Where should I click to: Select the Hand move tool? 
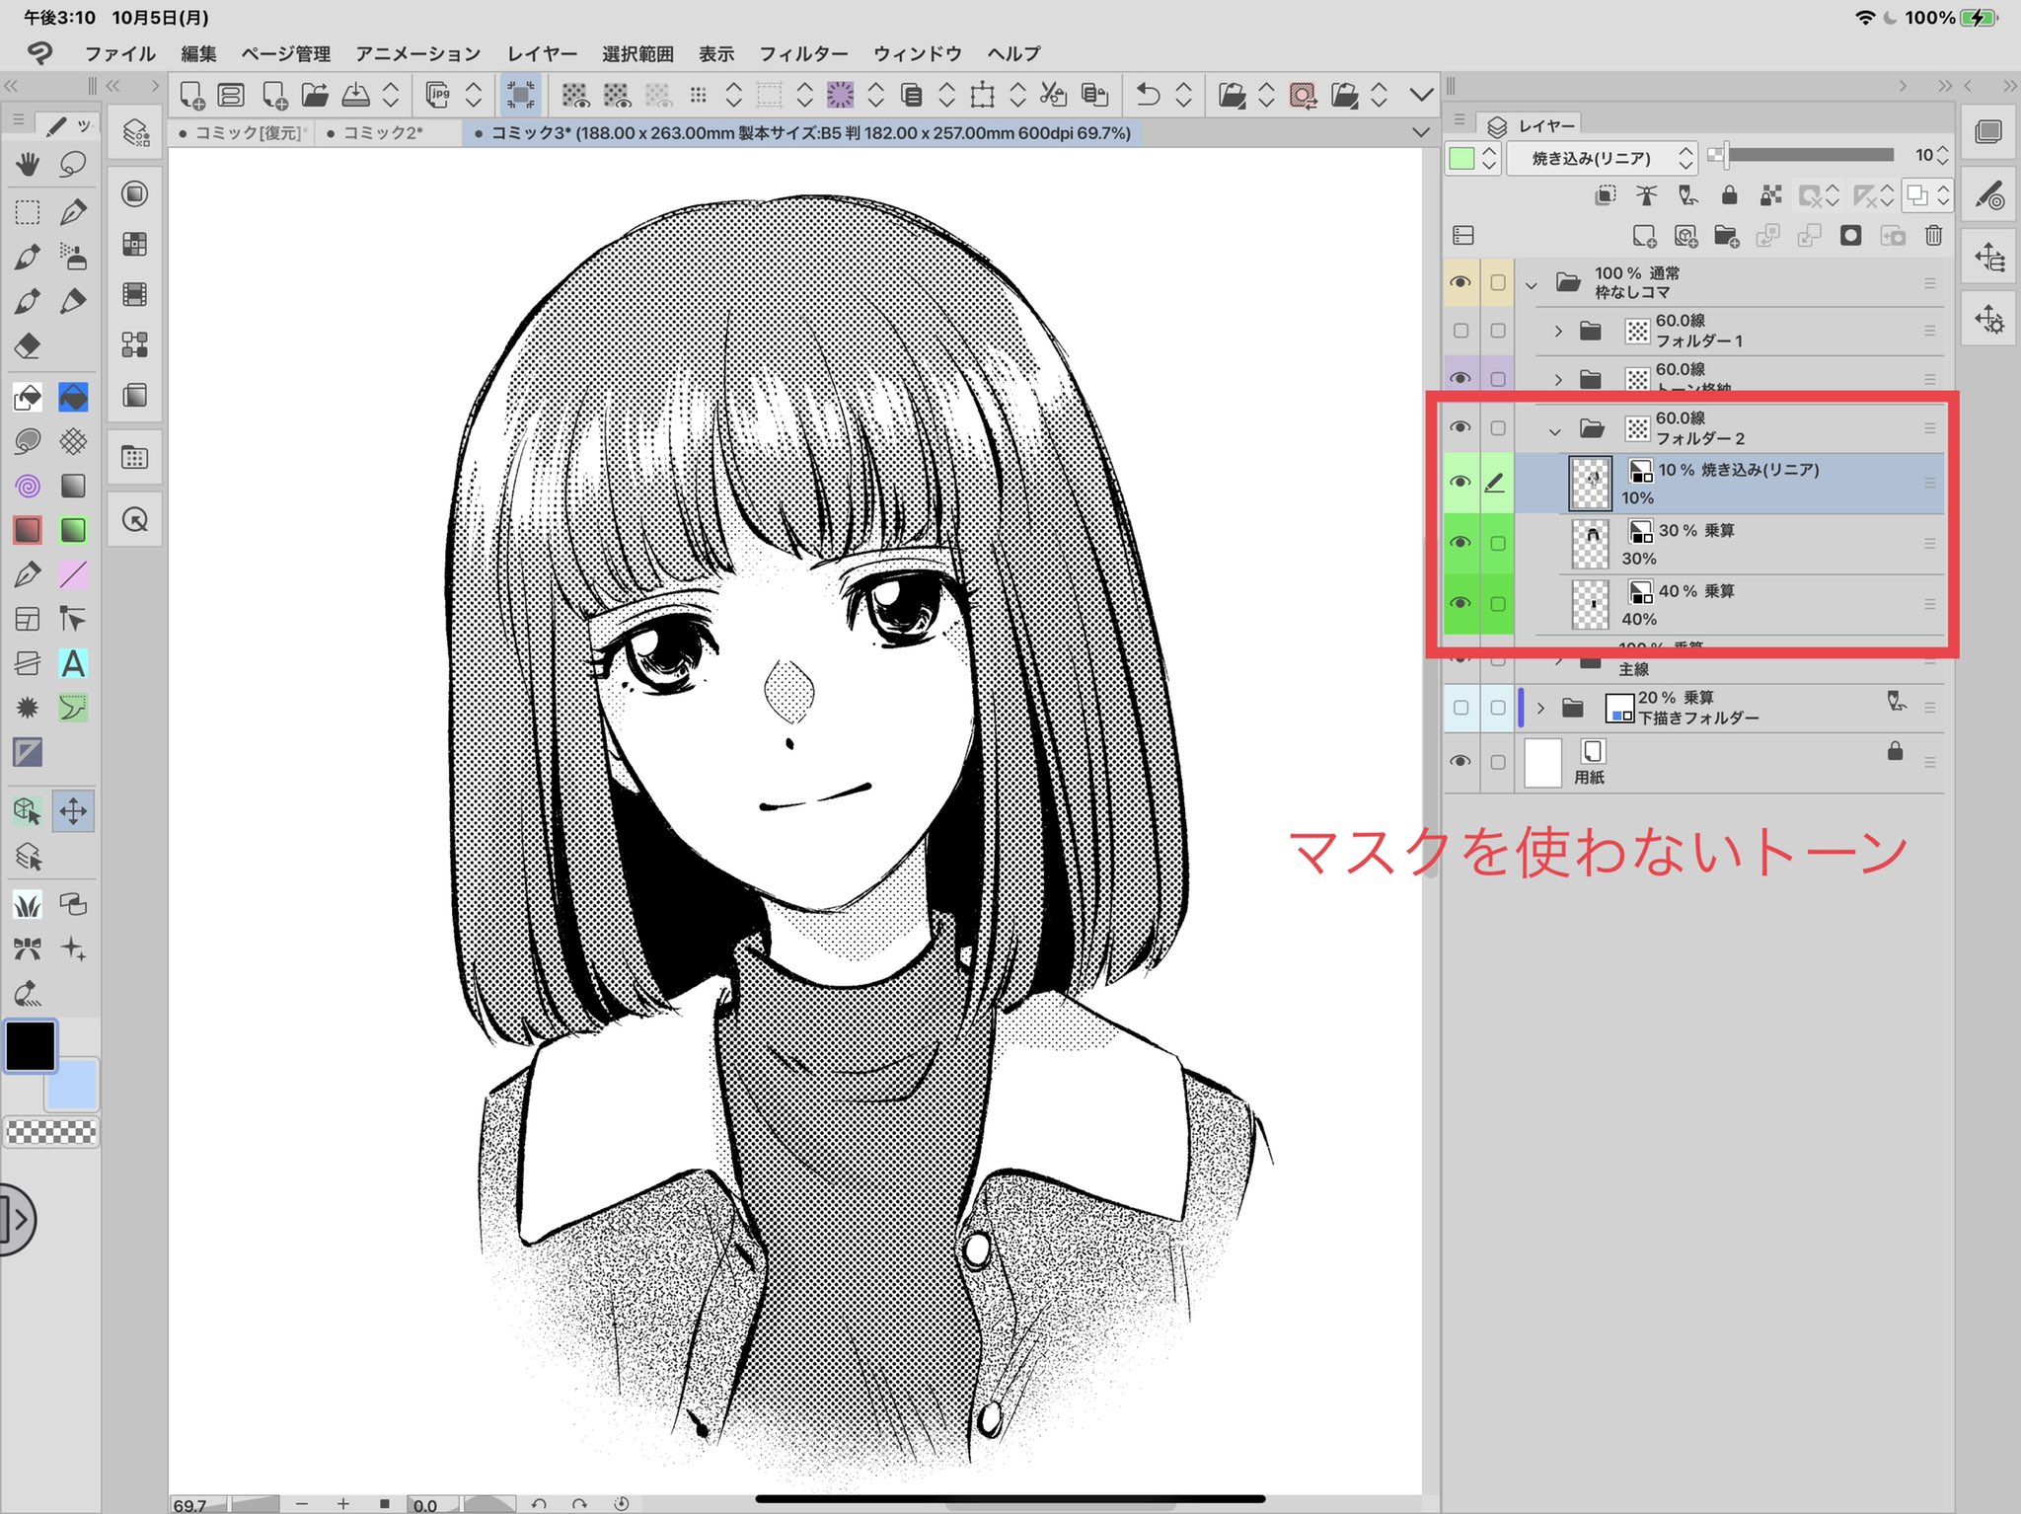coord(28,164)
